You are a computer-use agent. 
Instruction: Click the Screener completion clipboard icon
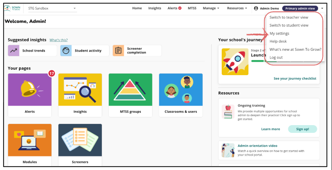118,50
